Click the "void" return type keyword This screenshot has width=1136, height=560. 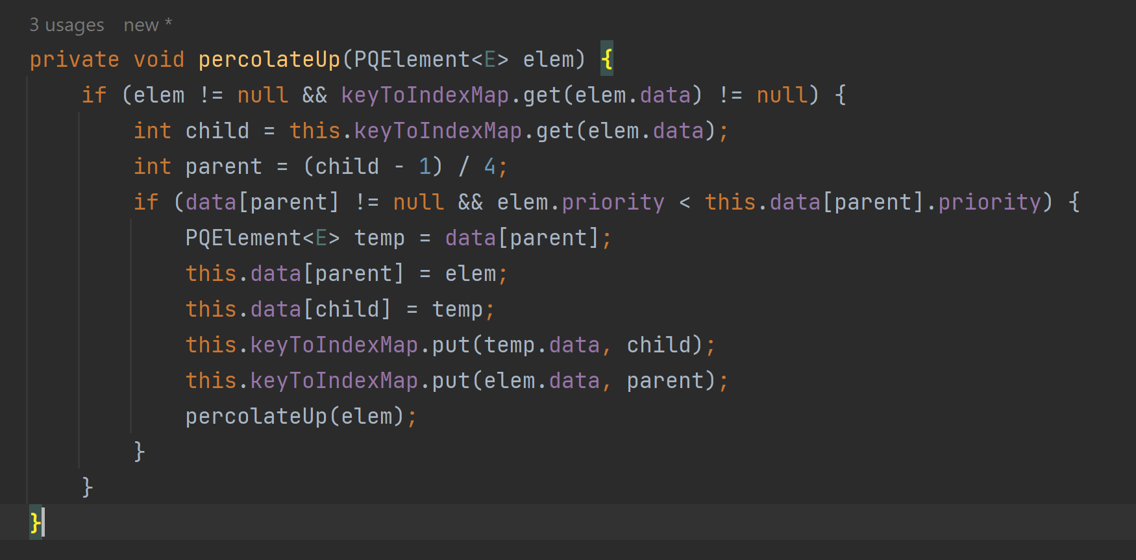tap(159, 60)
